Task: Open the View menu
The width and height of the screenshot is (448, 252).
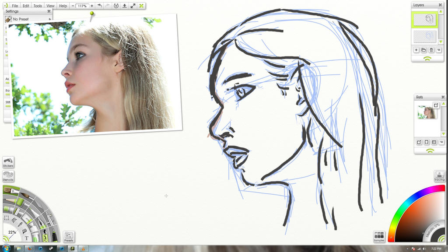Action: (50, 6)
